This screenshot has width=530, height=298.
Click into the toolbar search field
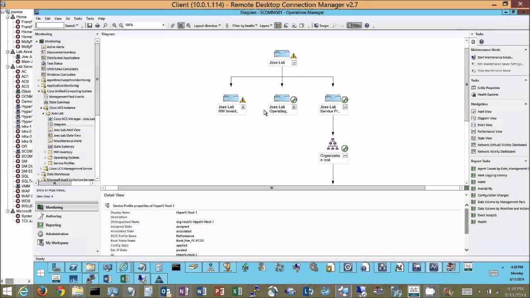(x=50, y=26)
